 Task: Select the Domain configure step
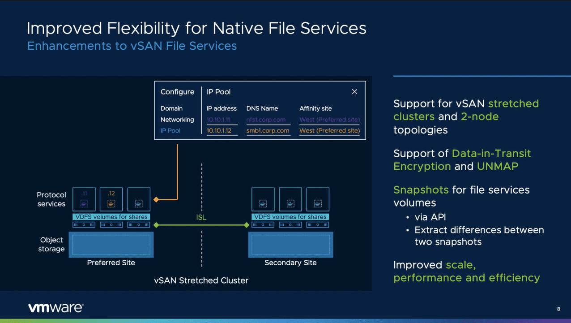click(171, 108)
